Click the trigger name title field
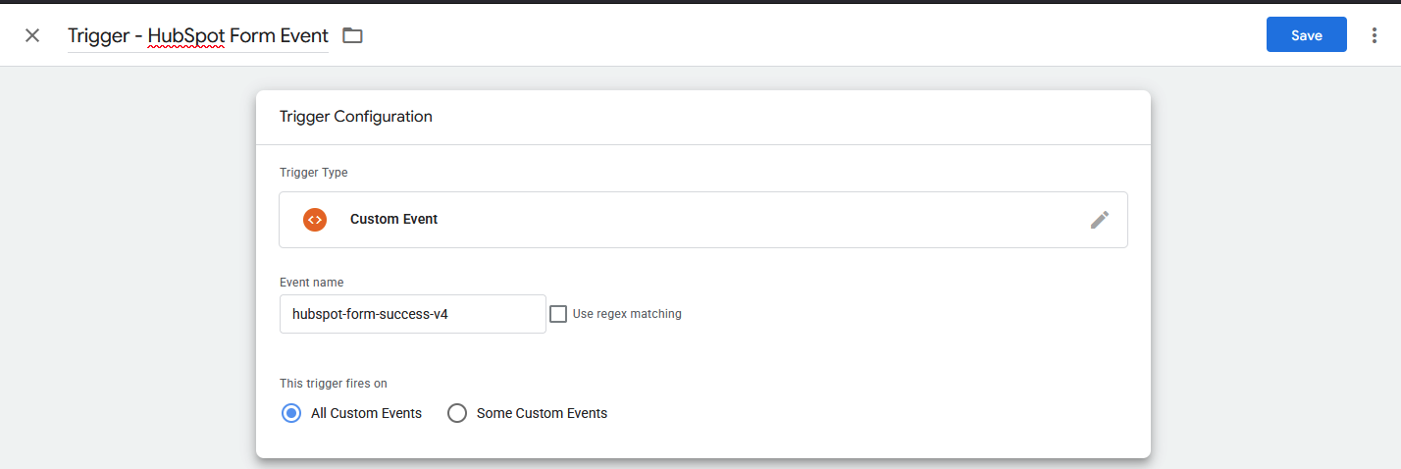 198,35
